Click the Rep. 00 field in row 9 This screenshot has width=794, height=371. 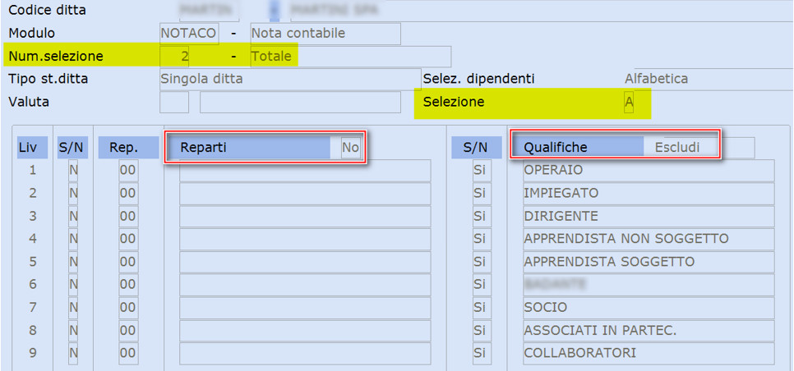click(x=128, y=353)
